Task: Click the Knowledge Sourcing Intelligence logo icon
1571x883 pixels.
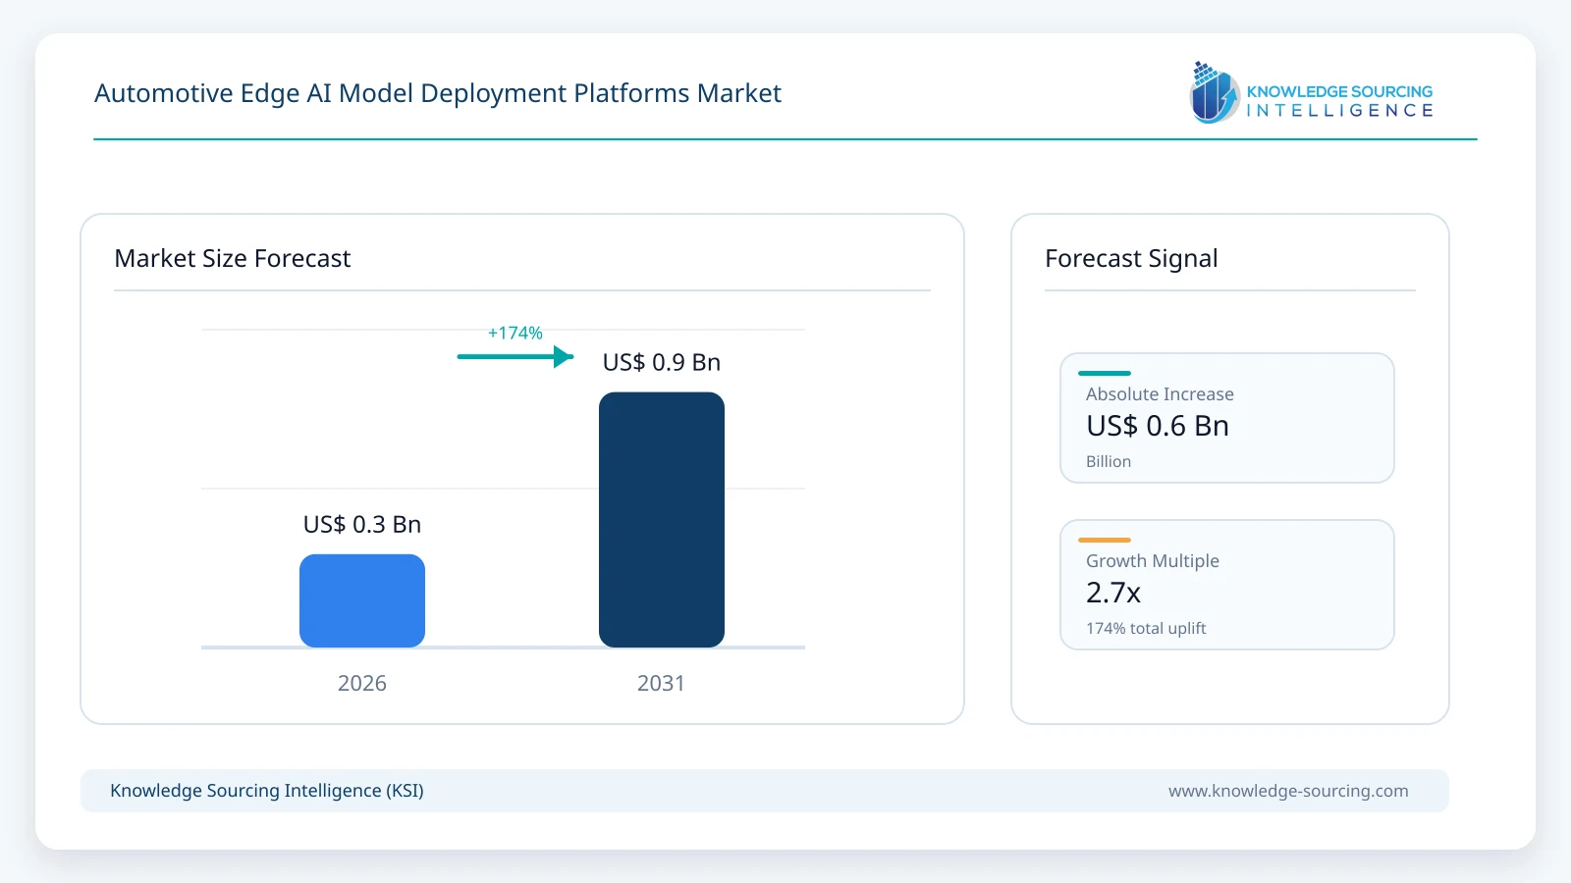Action: (x=1215, y=92)
